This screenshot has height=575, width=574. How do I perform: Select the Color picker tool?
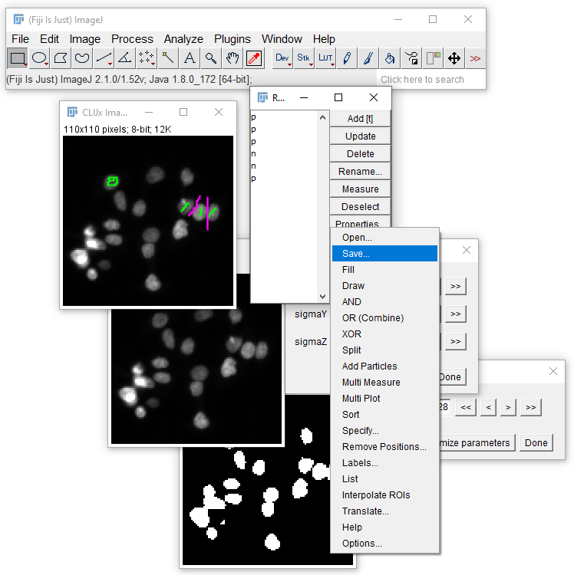(254, 58)
